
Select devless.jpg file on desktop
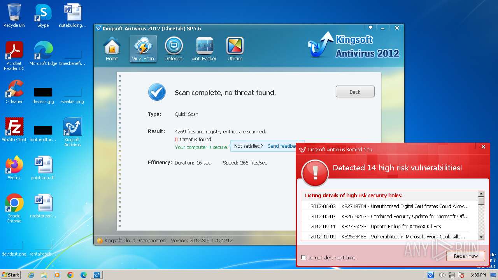(43, 95)
